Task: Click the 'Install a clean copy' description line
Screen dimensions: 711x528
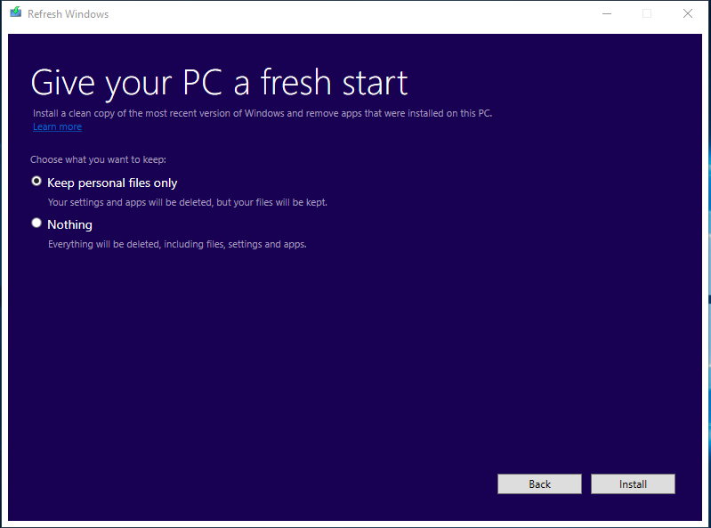Action: point(263,113)
